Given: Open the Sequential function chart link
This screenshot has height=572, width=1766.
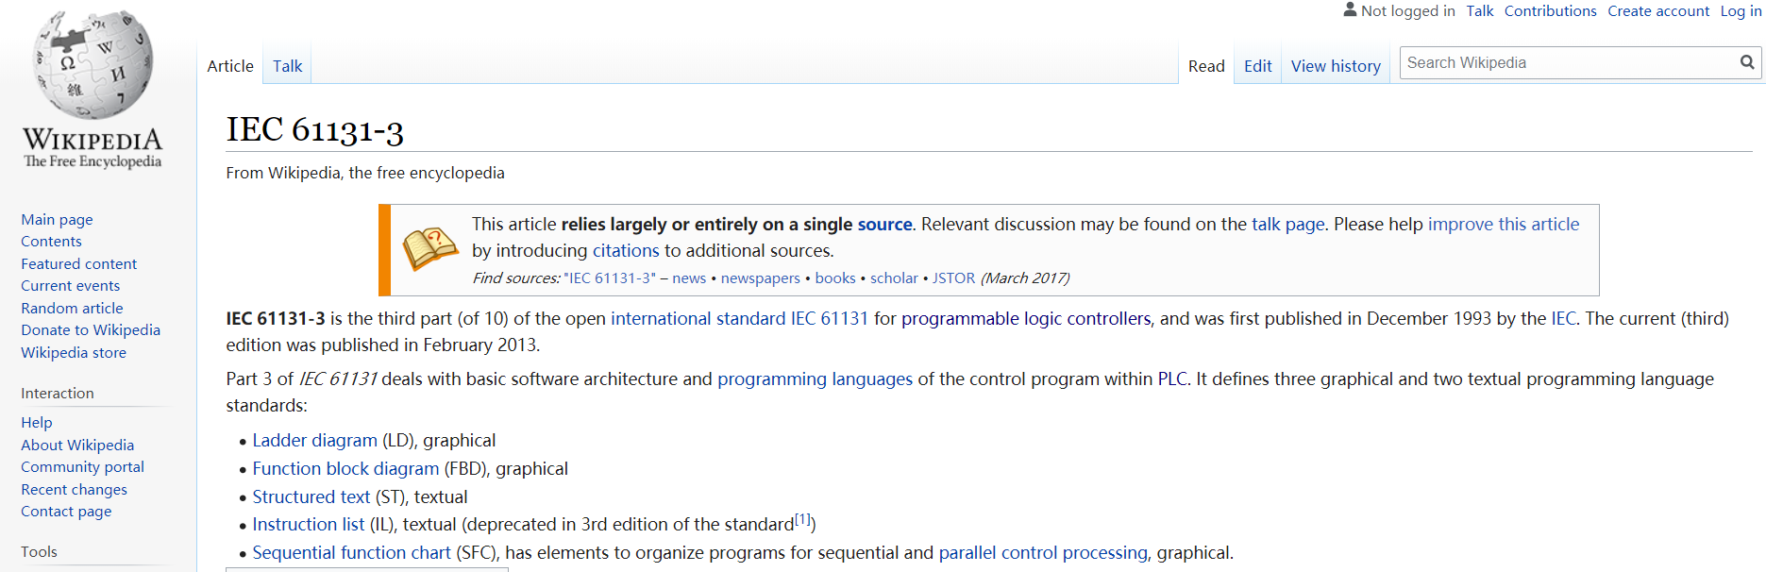Looking at the screenshot, I should pyautogui.click(x=351, y=553).
